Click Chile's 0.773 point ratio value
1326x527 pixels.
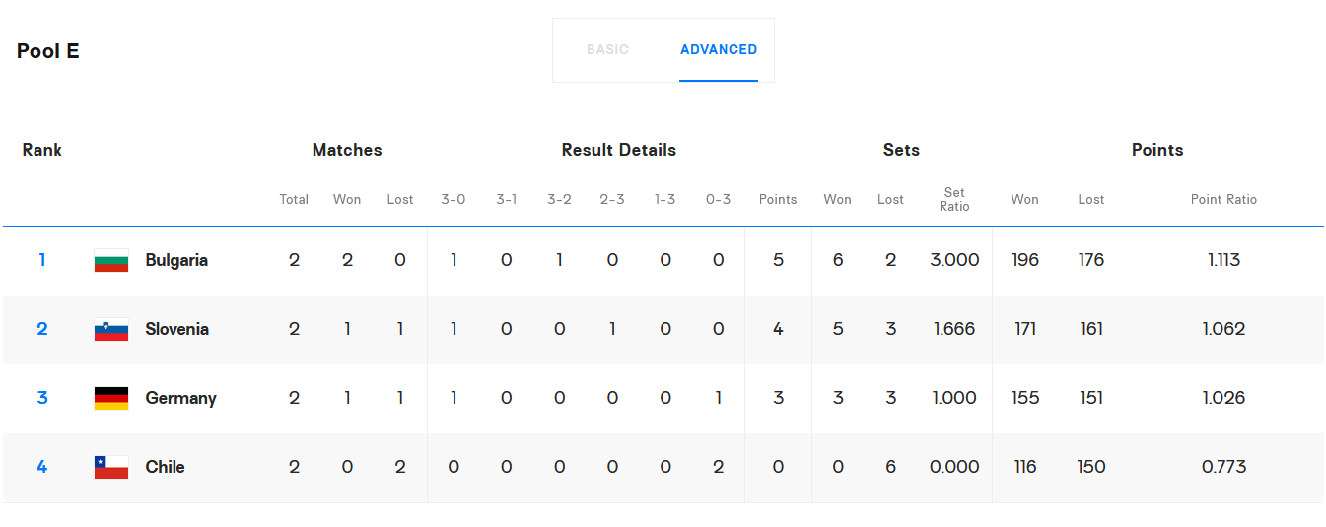[1223, 468]
